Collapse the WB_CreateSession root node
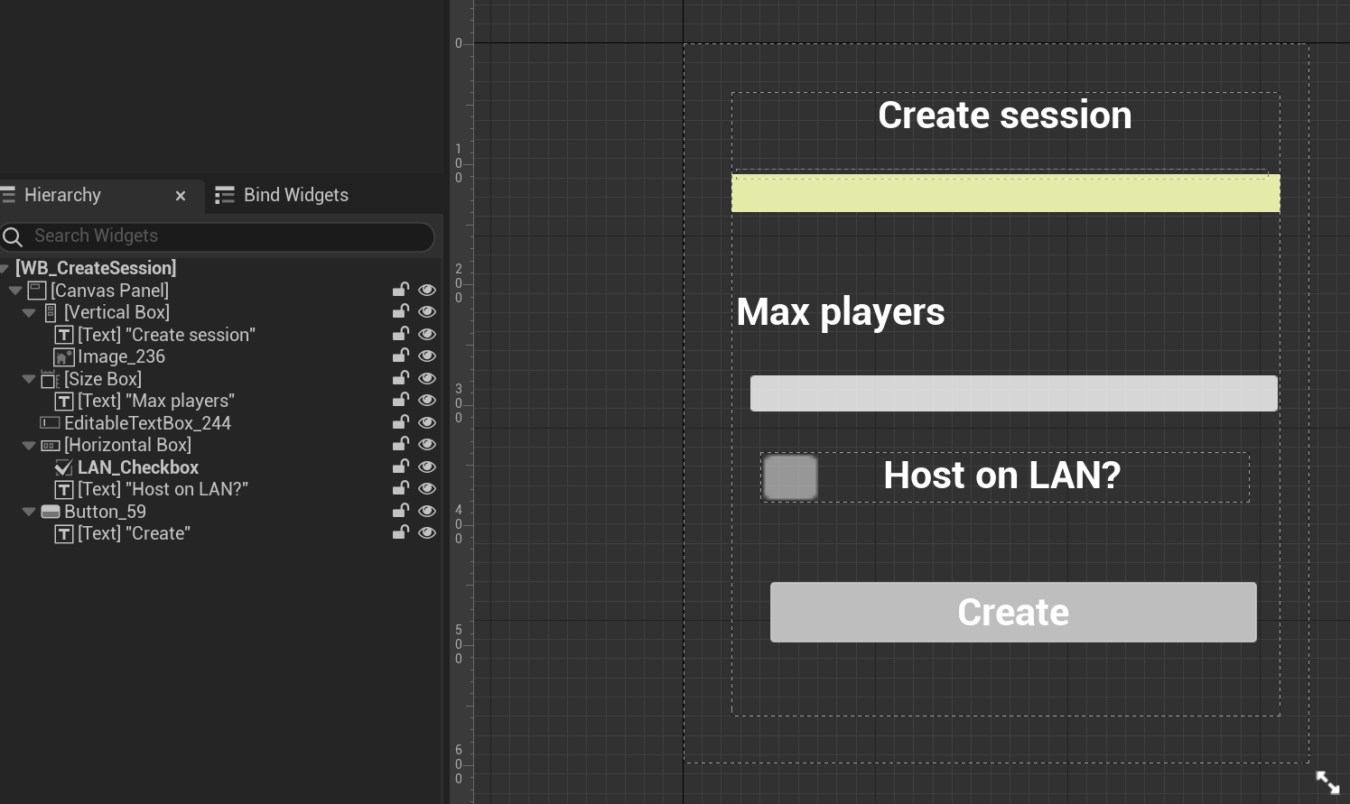Image resolution: width=1350 pixels, height=804 pixels. [x=5, y=268]
